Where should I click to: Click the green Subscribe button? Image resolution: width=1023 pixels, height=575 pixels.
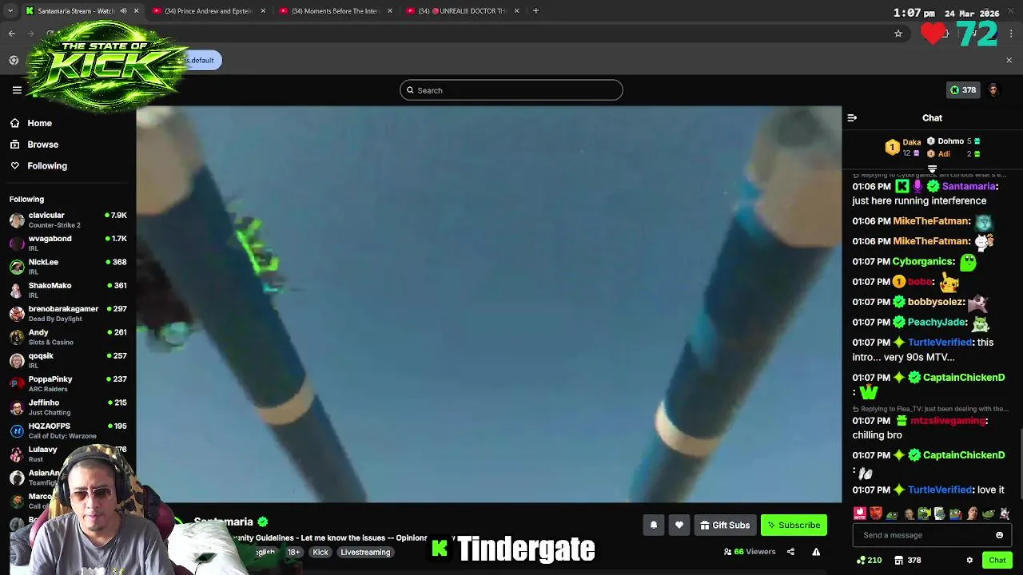click(x=794, y=525)
